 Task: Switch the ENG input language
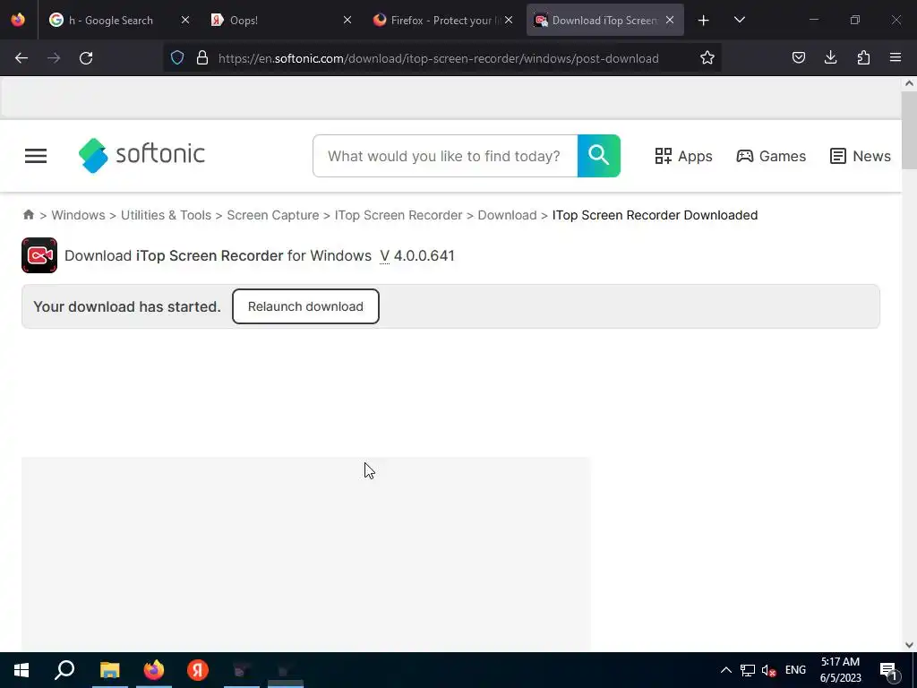click(795, 670)
